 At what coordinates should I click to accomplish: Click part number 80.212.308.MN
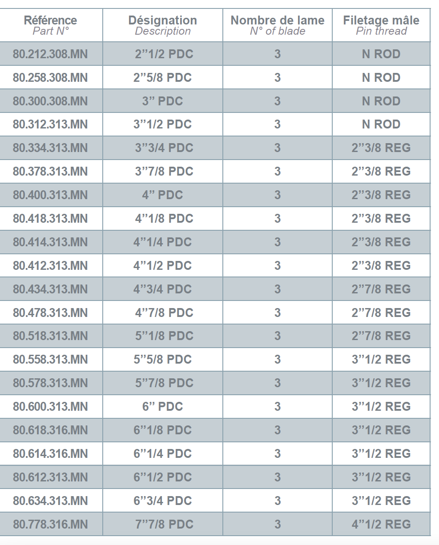coord(50,54)
